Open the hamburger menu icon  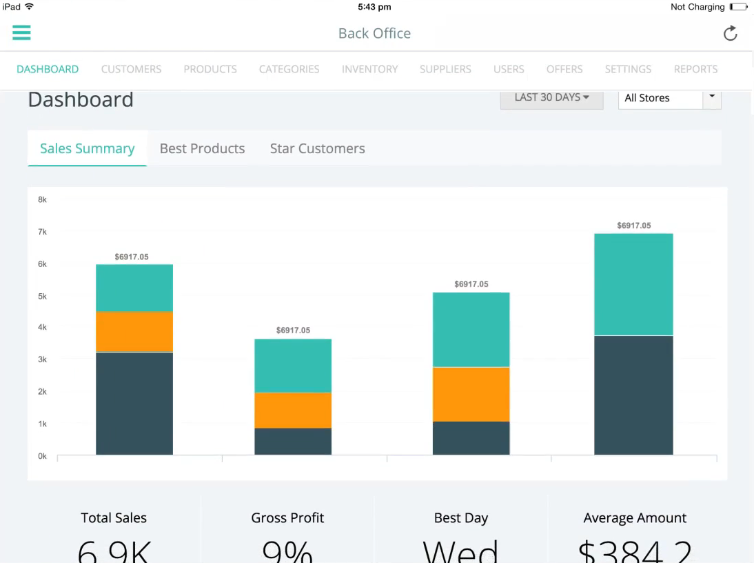point(21,32)
